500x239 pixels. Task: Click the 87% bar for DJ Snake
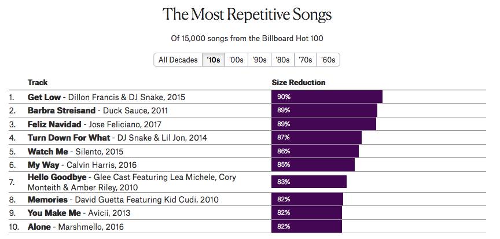[x=317, y=138]
